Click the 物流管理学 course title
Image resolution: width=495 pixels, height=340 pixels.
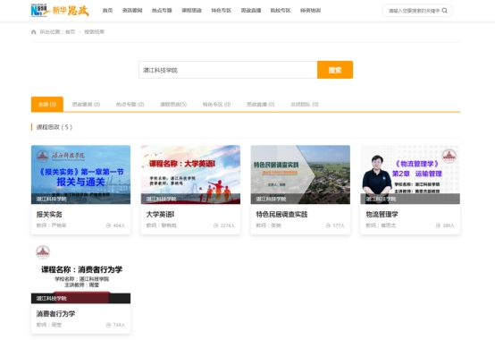382,214
